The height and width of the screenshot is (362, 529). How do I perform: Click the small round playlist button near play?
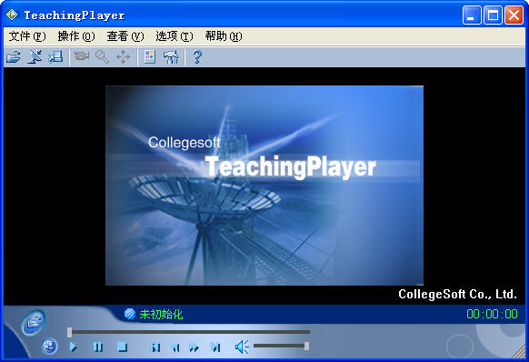point(50,347)
